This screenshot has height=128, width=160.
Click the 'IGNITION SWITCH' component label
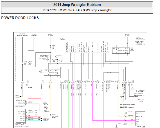point(20,106)
